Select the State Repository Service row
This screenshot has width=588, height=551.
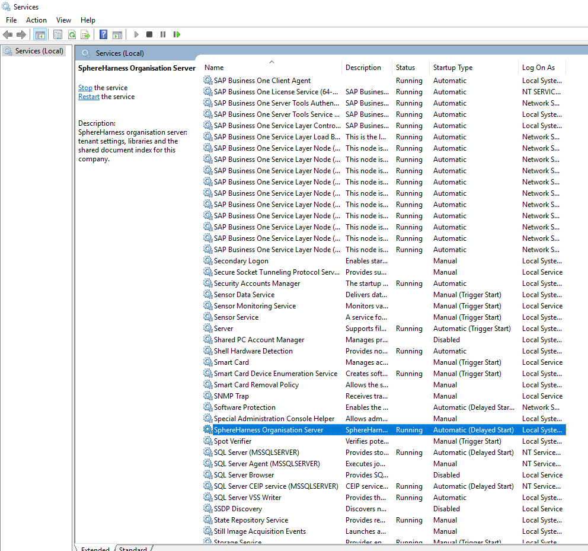(384, 520)
